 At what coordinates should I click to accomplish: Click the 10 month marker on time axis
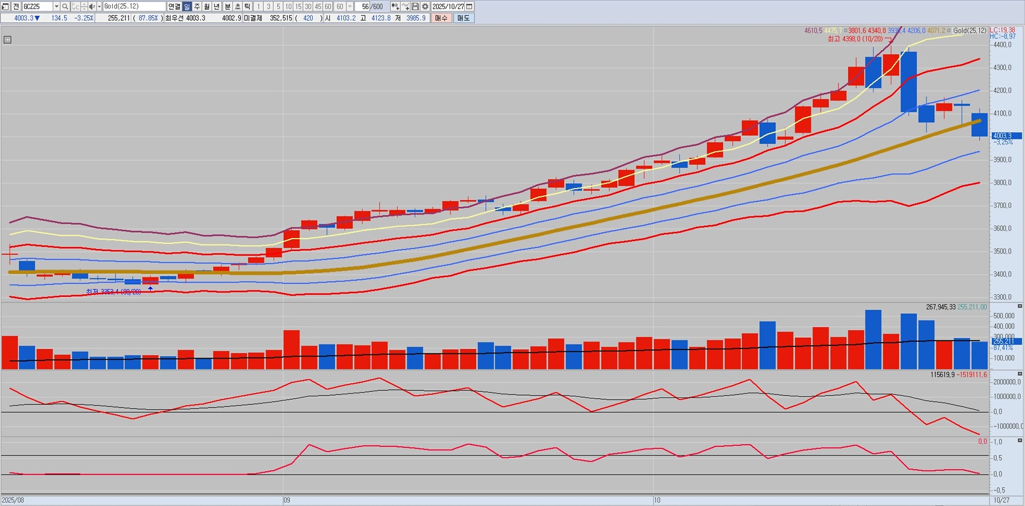tap(657, 500)
